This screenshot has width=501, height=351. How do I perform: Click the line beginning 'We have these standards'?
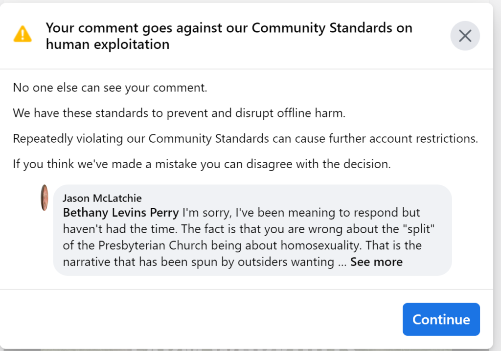pos(179,113)
